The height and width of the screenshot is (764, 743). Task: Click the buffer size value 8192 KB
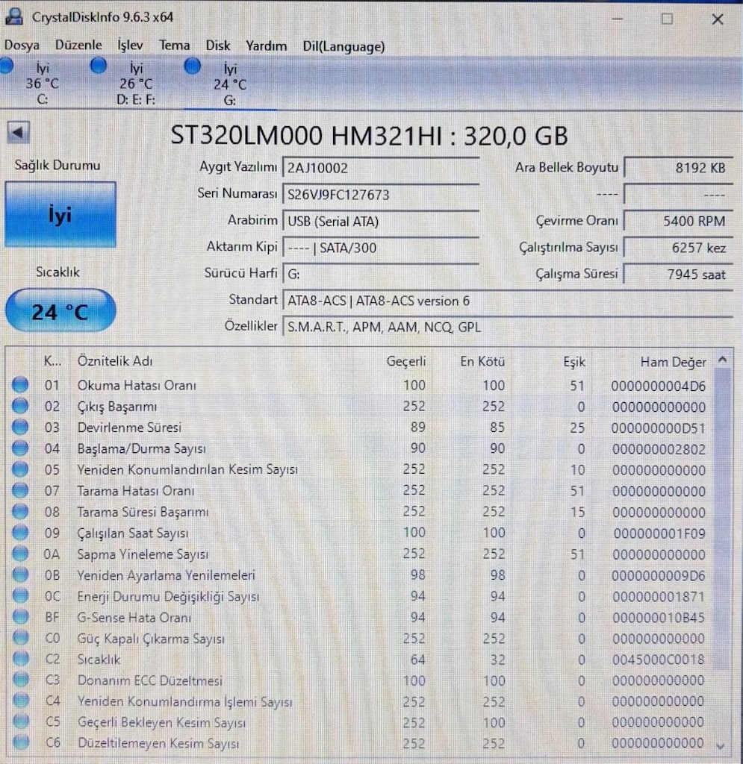(679, 168)
